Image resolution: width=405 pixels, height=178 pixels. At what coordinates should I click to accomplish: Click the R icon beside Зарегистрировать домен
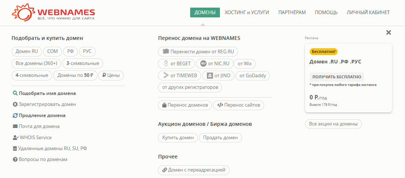point(15,104)
